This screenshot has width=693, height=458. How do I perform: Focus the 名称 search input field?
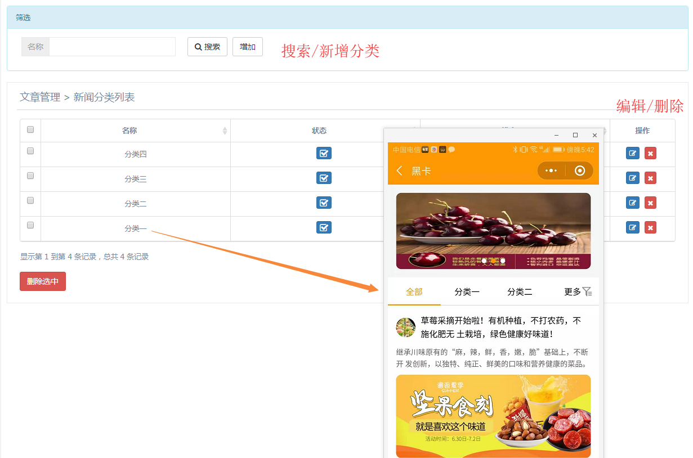(113, 47)
